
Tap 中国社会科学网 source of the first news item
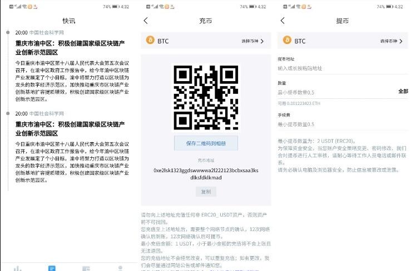[46, 32]
